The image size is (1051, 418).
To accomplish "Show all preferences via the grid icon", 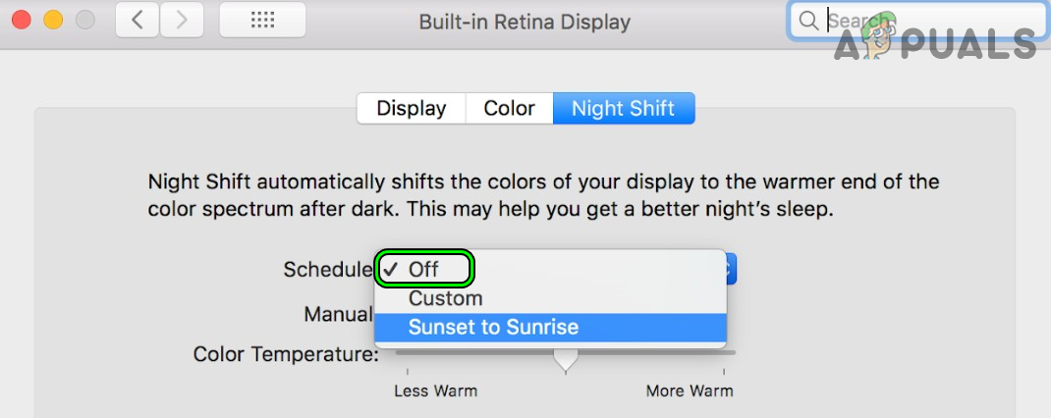I will pyautogui.click(x=262, y=20).
